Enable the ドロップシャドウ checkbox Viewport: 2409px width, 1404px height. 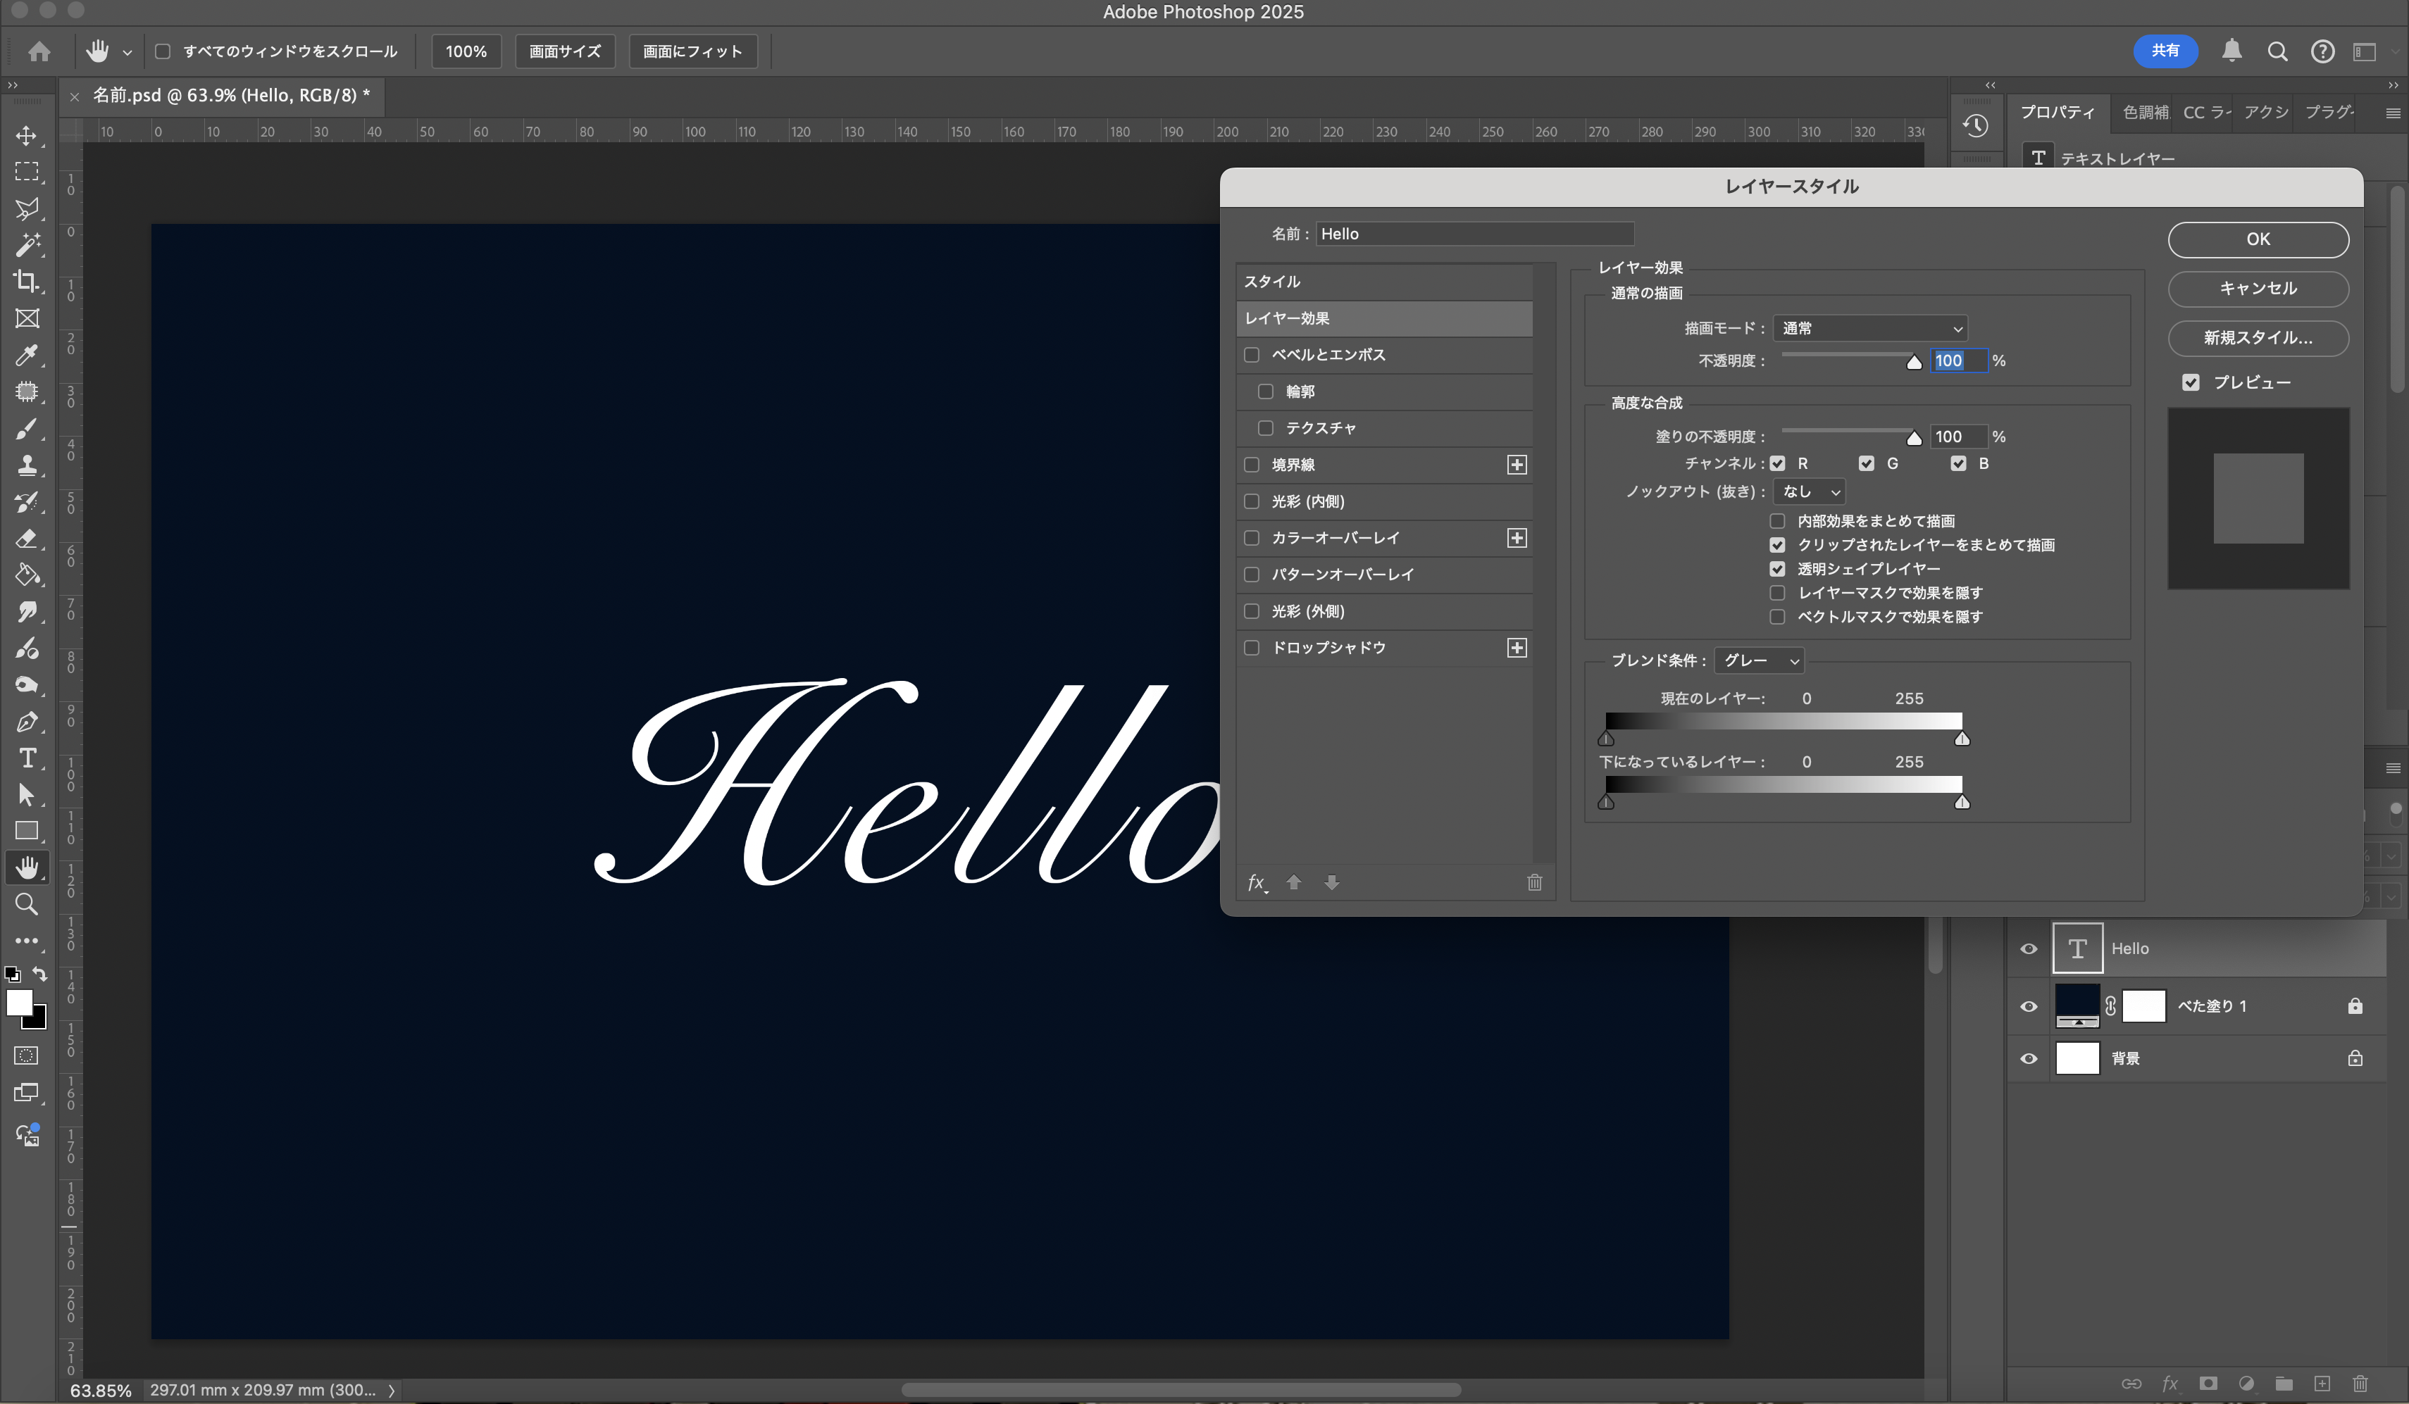(x=1251, y=648)
